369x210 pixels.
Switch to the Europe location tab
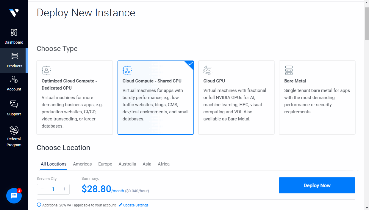coord(105,164)
